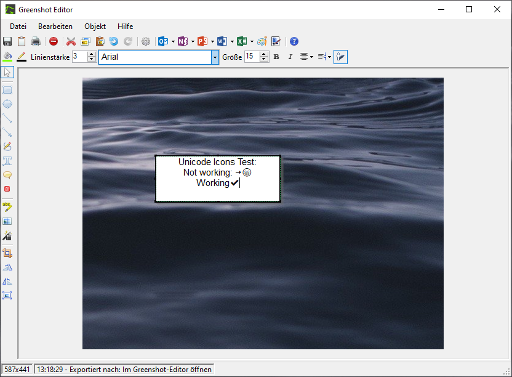Toggle bold text formatting
This screenshot has height=377, width=512.
[x=276, y=56]
